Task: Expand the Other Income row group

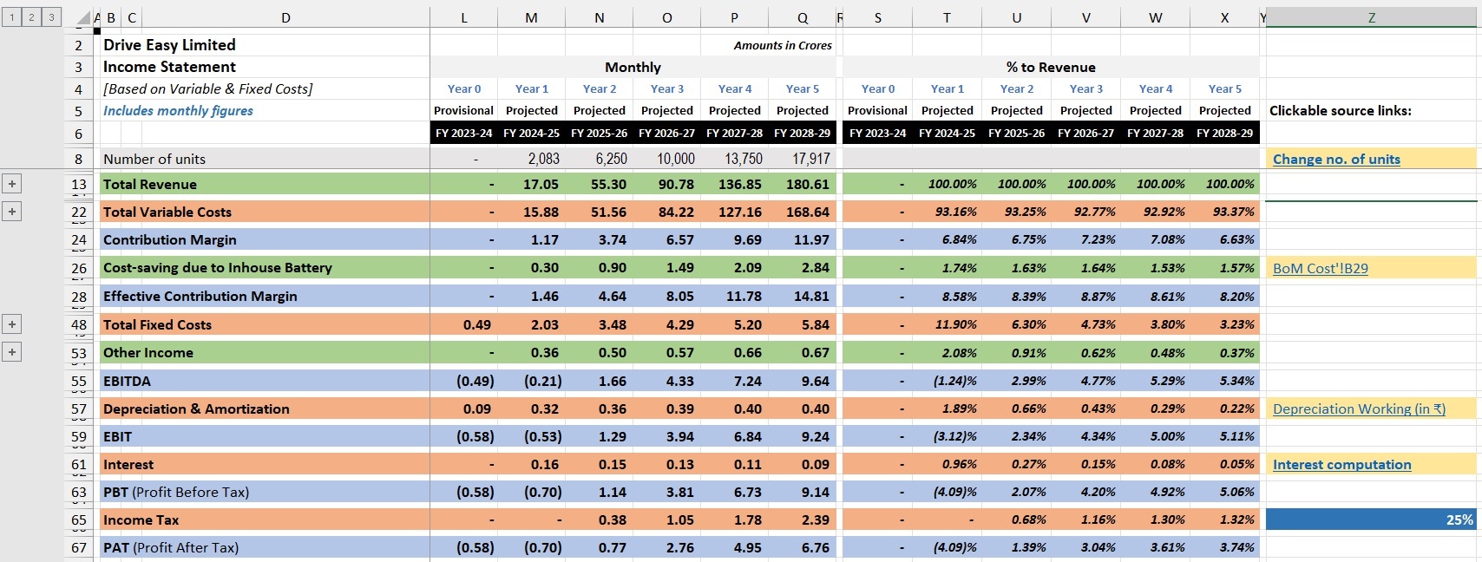Action: point(12,352)
